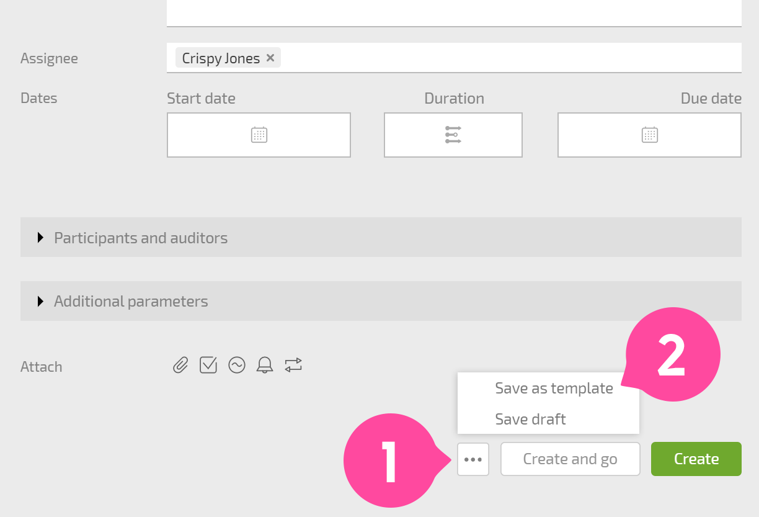
Task: Add a reminder with the bell icon
Action: [x=265, y=366]
